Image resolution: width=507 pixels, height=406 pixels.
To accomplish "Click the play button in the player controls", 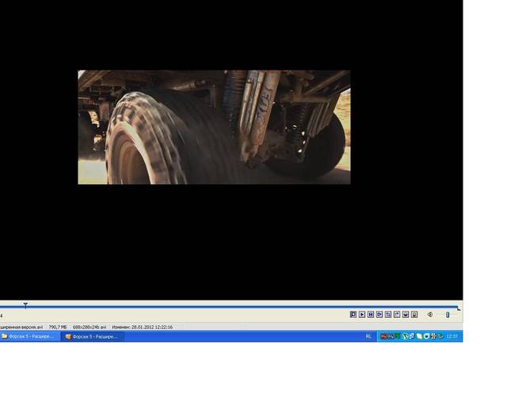I will pos(362,314).
